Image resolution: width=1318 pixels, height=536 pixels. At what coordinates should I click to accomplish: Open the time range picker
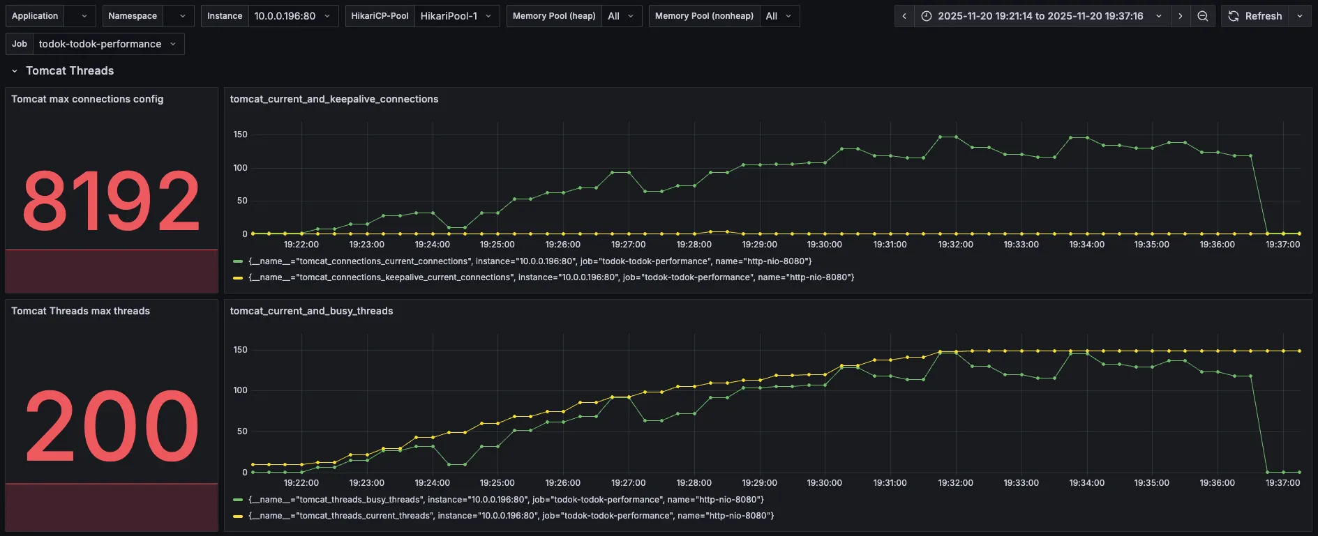click(x=1042, y=16)
